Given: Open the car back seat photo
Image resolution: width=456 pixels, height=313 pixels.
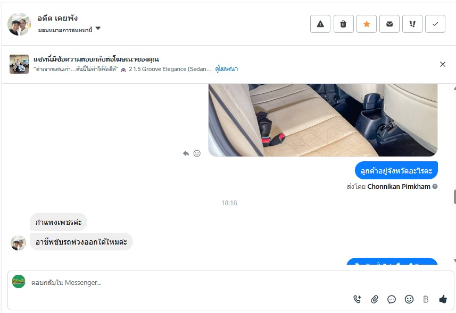Looking at the screenshot, I should pyautogui.click(x=323, y=120).
